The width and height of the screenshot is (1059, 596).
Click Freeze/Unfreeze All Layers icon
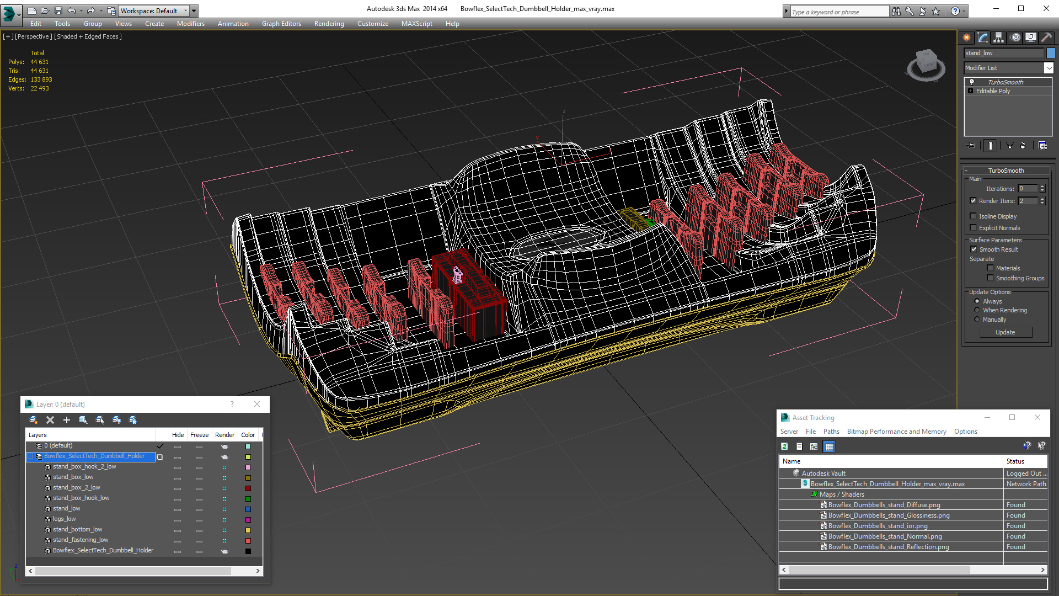tap(133, 420)
